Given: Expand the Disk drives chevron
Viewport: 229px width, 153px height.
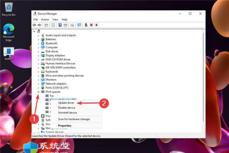Looking at the screenshot, I should coord(38,52).
